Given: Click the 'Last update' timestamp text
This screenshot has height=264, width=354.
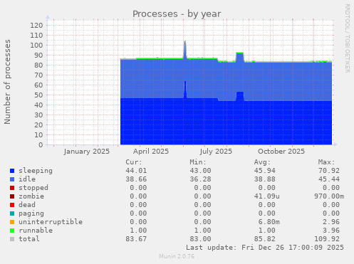Looking at the screenshot, I should point(265,248).
